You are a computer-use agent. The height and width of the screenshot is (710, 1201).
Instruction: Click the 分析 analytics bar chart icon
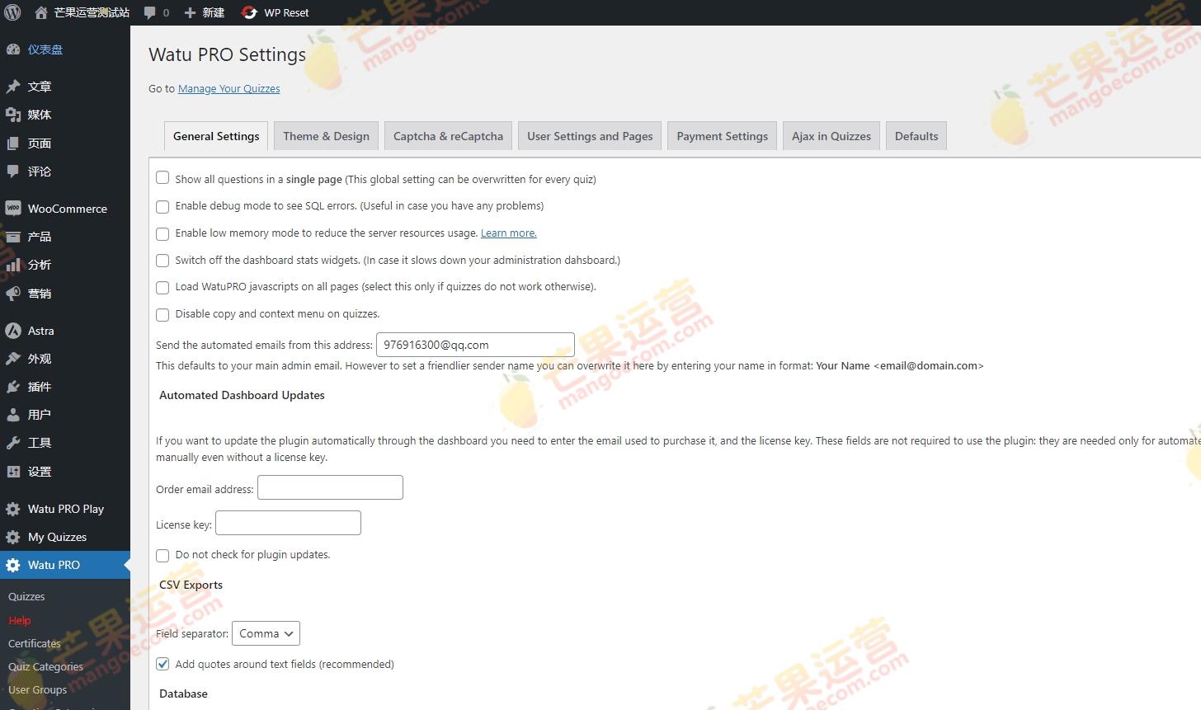[x=13, y=265]
